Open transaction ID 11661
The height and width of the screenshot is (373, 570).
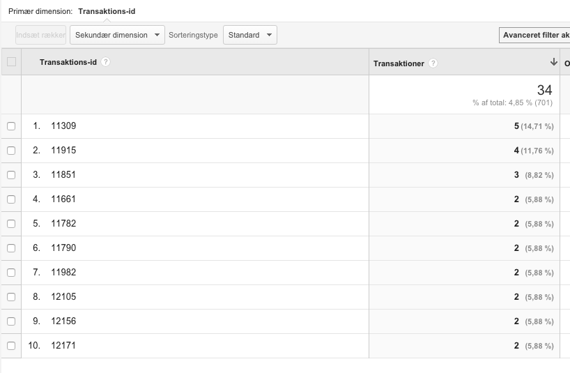coord(63,199)
